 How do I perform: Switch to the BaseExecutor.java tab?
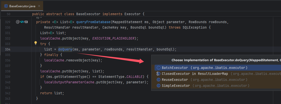click(22, 6)
